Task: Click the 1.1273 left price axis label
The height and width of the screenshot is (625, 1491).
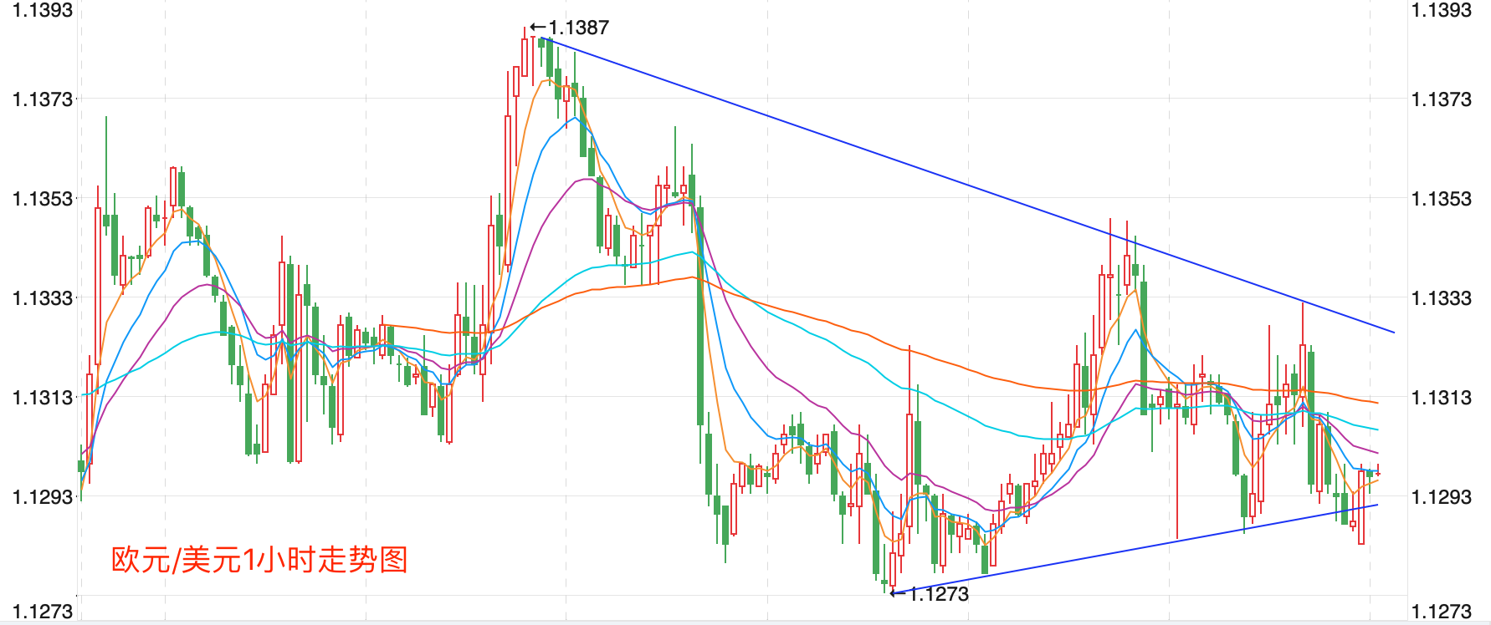Action: coord(43,612)
